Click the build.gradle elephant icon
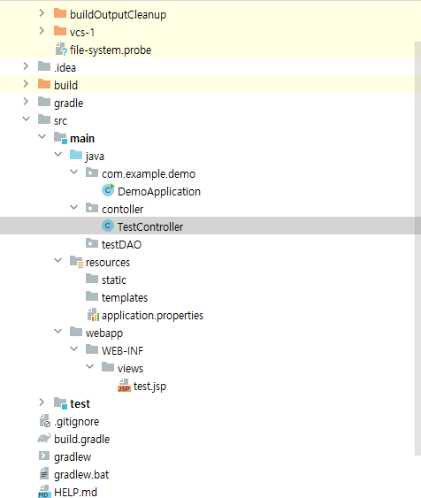Viewport: 421px width, 498px height. [44, 438]
